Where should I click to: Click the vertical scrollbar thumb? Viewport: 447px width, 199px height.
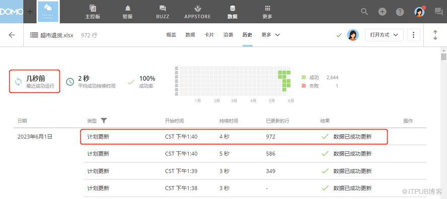coord(443,57)
